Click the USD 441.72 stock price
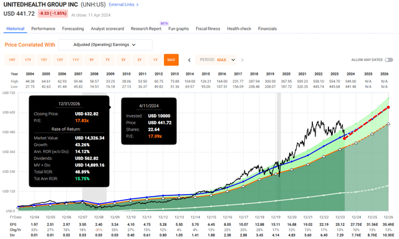 (x=19, y=14)
